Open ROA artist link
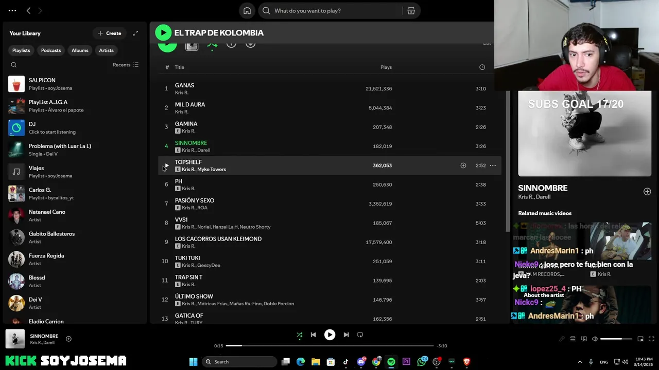The height and width of the screenshot is (370, 659). click(x=202, y=208)
